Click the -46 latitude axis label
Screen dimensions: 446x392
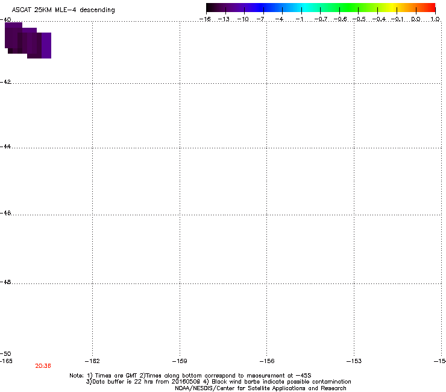tap(5, 213)
